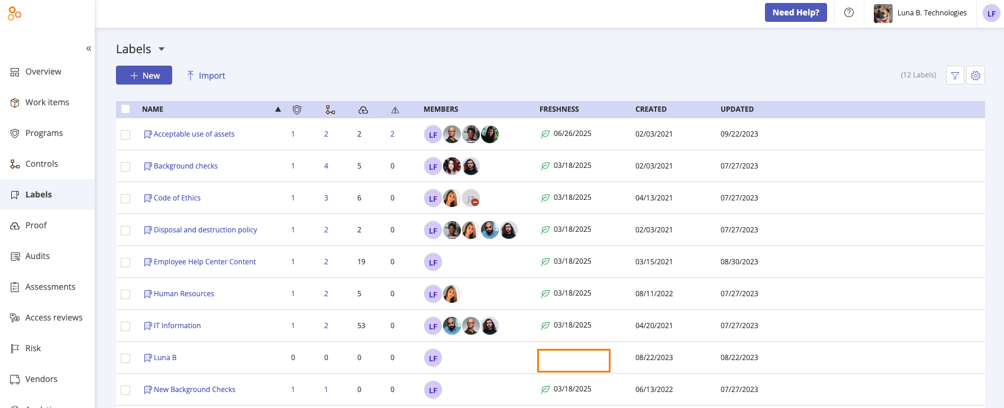Open the Controls section
Image resolution: width=1004 pixels, height=408 pixels.
tap(47, 164)
